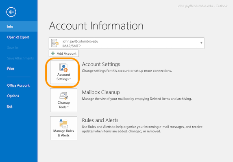233x162 pixels.
Task: Open Manage Rules & Alerts
Action: coord(63,128)
